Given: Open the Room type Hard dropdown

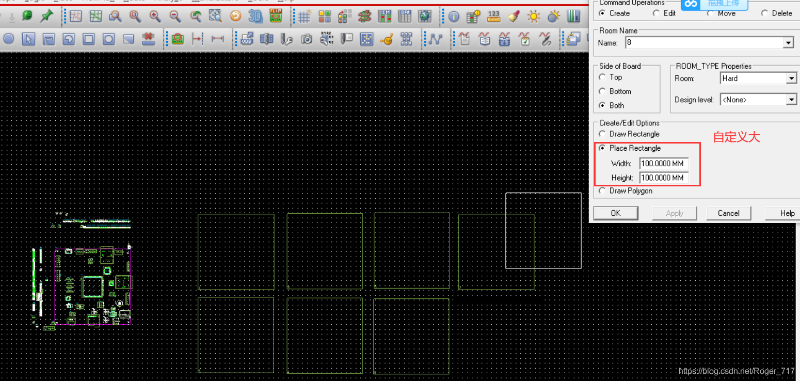Looking at the screenshot, I should click(792, 78).
